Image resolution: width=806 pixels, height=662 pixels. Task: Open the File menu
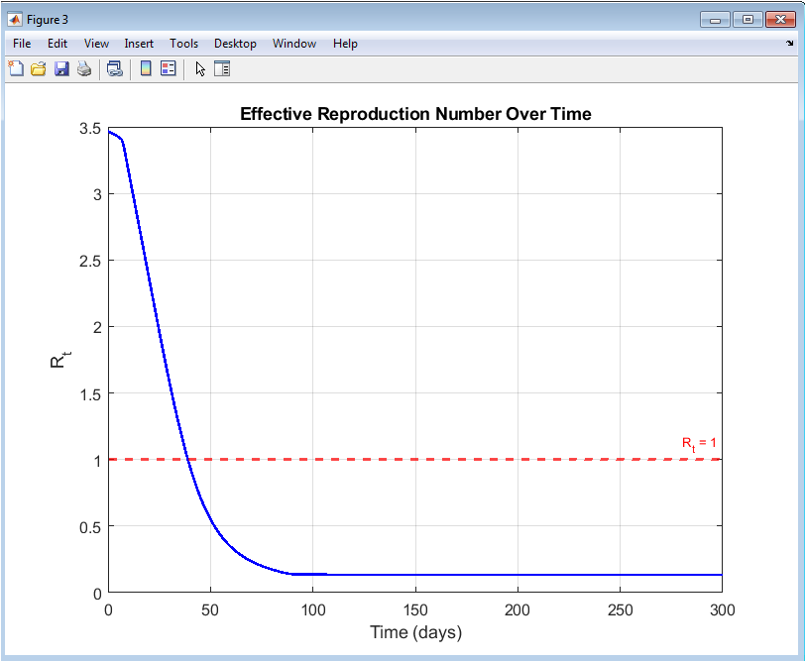point(22,44)
